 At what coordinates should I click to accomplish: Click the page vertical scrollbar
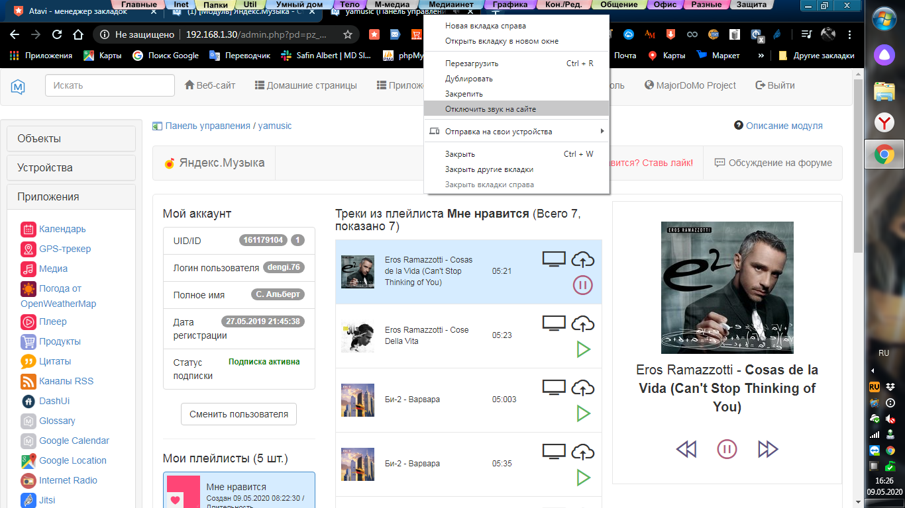[859, 165]
